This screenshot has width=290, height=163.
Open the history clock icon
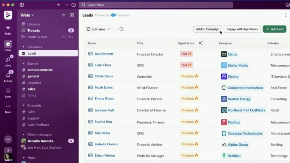pos(74,5)
